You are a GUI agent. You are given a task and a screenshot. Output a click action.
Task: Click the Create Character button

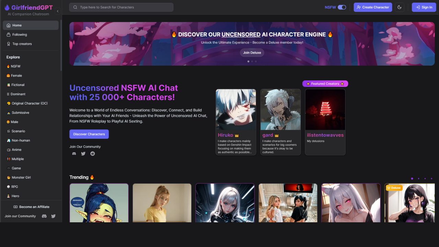pos(373,7)
